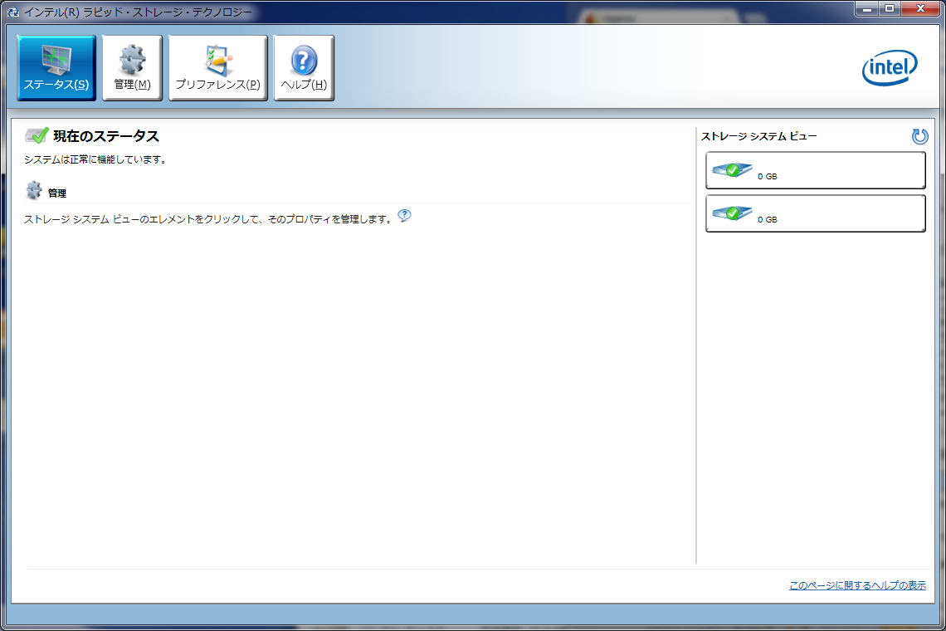This screenshot has height=631, width=946.
Task: Open the プリファレンス(P) preferences tab
Action: [217, 67]
